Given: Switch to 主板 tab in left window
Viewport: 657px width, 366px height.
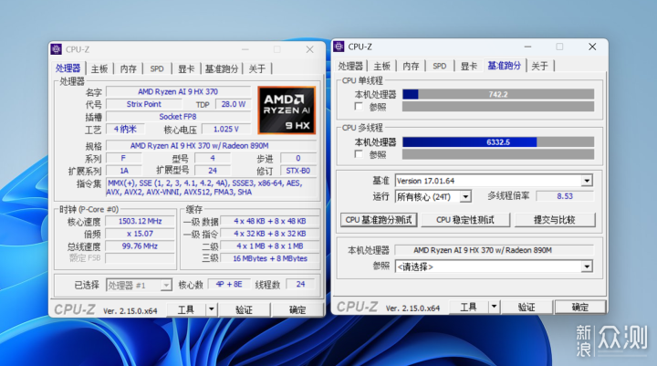Looking at the screenshot, I should pos(99,68).
